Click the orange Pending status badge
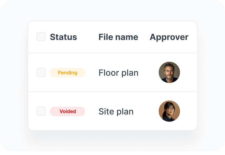This screenshot has width=225, height=155. click(67, 73)
